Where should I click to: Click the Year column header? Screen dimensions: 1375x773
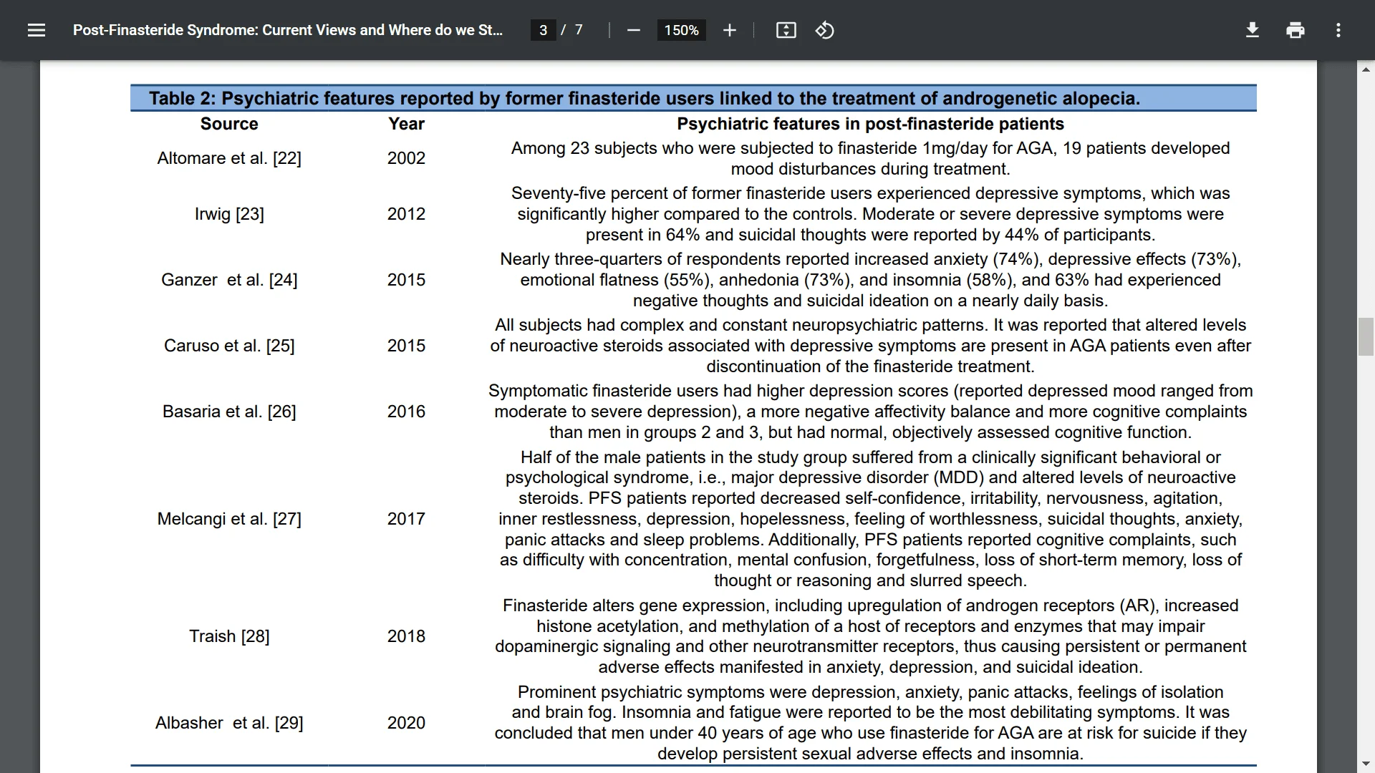pyautogui.click(x=406, y=124)
